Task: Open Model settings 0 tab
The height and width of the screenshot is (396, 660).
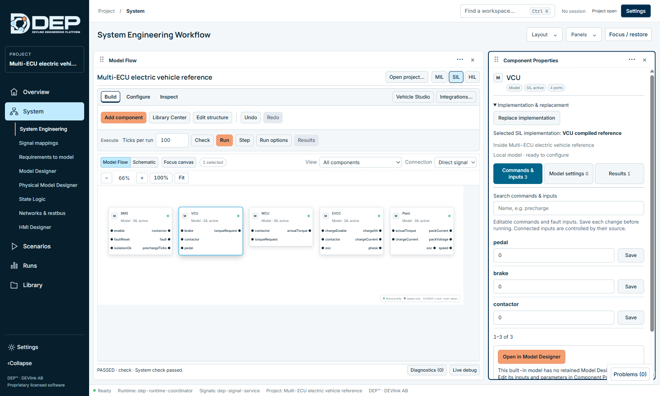Action: (x=569, y=174)
